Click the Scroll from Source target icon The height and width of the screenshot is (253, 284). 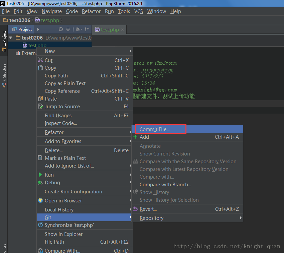tap(61, 29)
